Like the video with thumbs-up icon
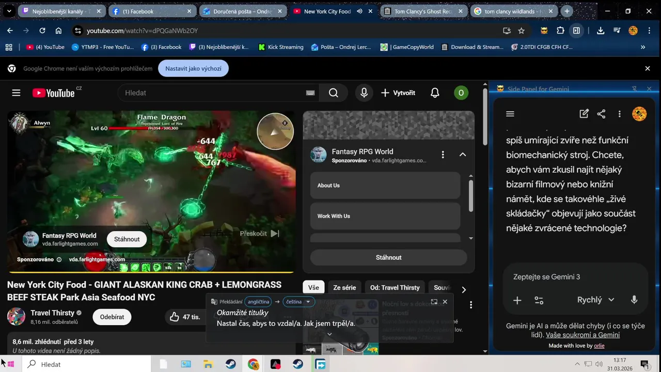The image size is (661, 372). 175,317
